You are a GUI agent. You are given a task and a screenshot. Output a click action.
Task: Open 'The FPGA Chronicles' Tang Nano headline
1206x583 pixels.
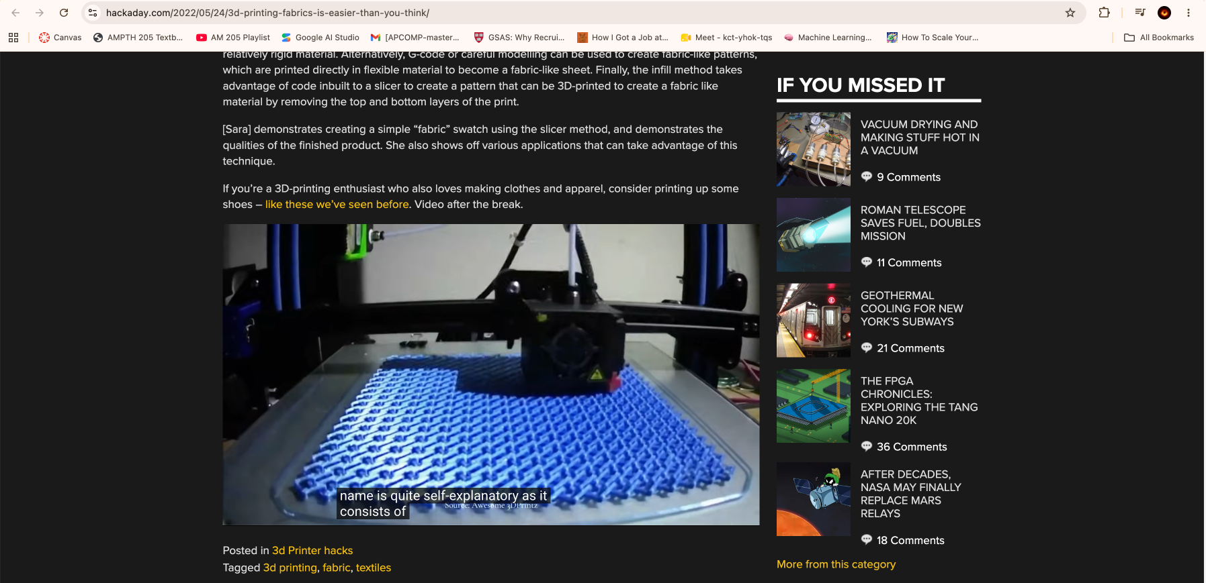click(x=919, y=401)
